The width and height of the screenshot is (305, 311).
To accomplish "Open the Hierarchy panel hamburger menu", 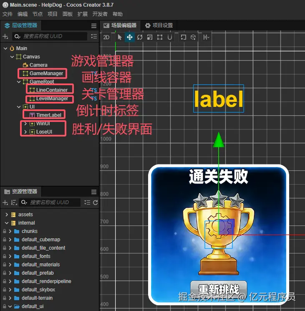I will click(94, 25).
